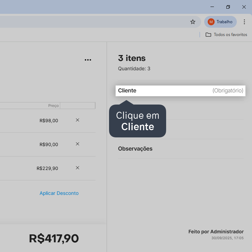
Task: Open the Trabalho profile menu
Action: point(220,22)
